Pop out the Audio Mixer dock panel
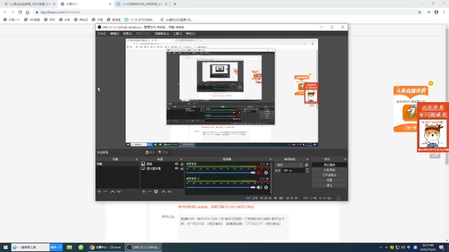Image resolution: width=449 pixels, height=252 pixels. click(270, 159)
